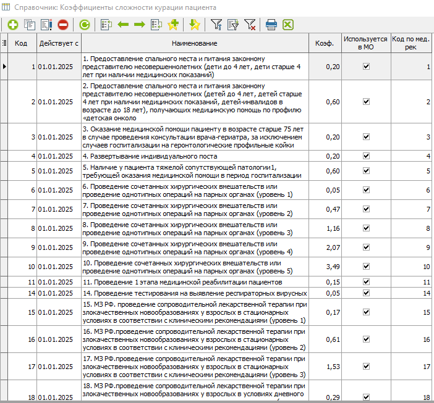
Task: Click the green Excel export icon
Action: [x=287, y=25]
